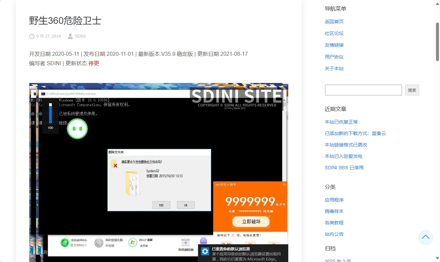Open 关于本站 in the navigation menu
The width and height of the screenshot is (440, 262).
pyautogui.click(x=334, y=69)
